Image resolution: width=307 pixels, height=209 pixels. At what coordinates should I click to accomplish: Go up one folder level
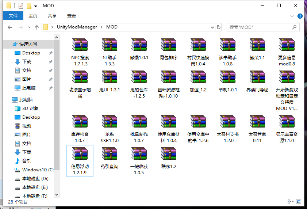[37, 27]
